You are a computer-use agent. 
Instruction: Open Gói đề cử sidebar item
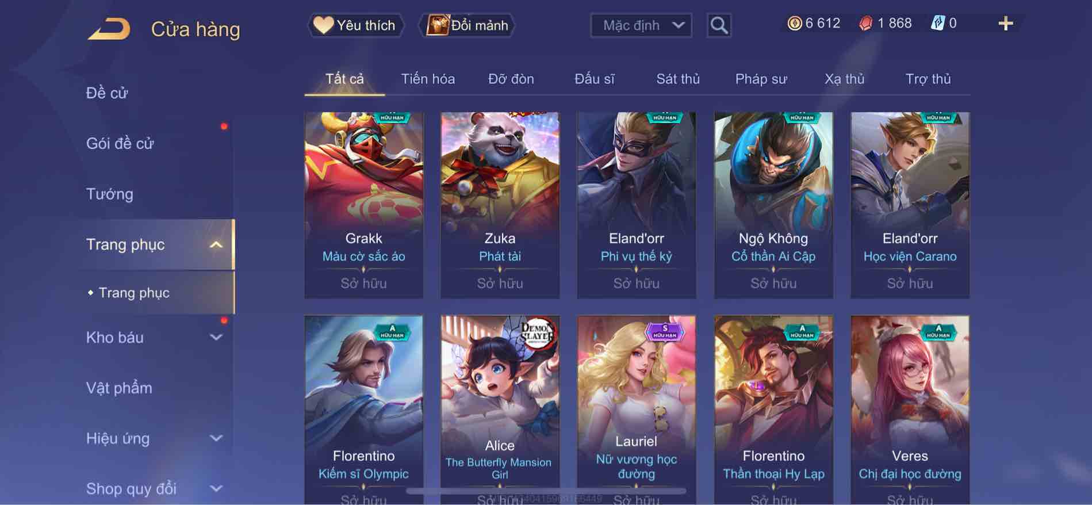tap(120, 143)
